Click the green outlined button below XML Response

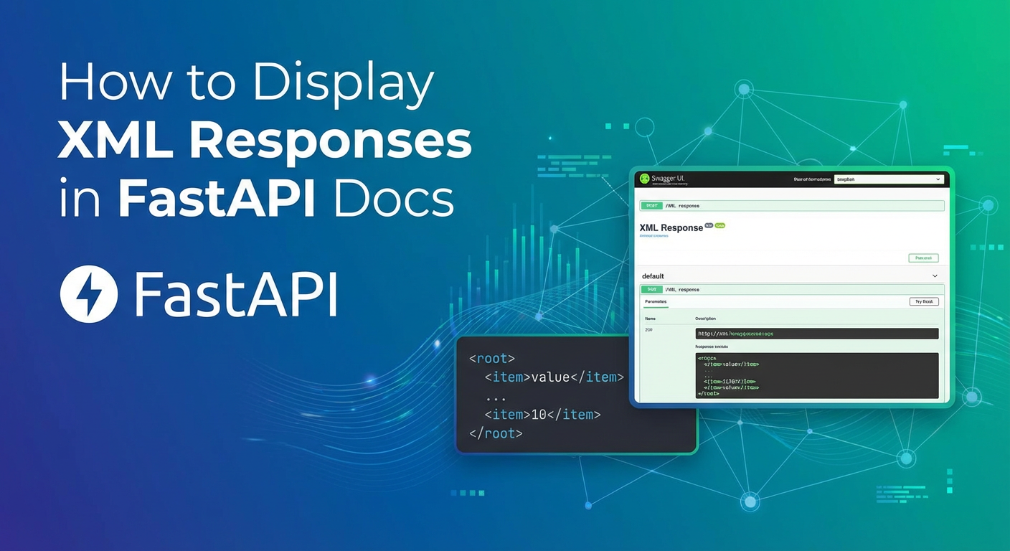pos(924,258)
